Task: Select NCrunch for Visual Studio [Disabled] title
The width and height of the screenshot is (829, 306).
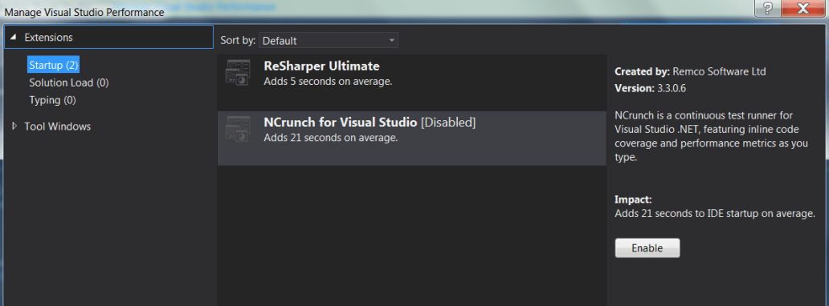Action: point(370,123)
